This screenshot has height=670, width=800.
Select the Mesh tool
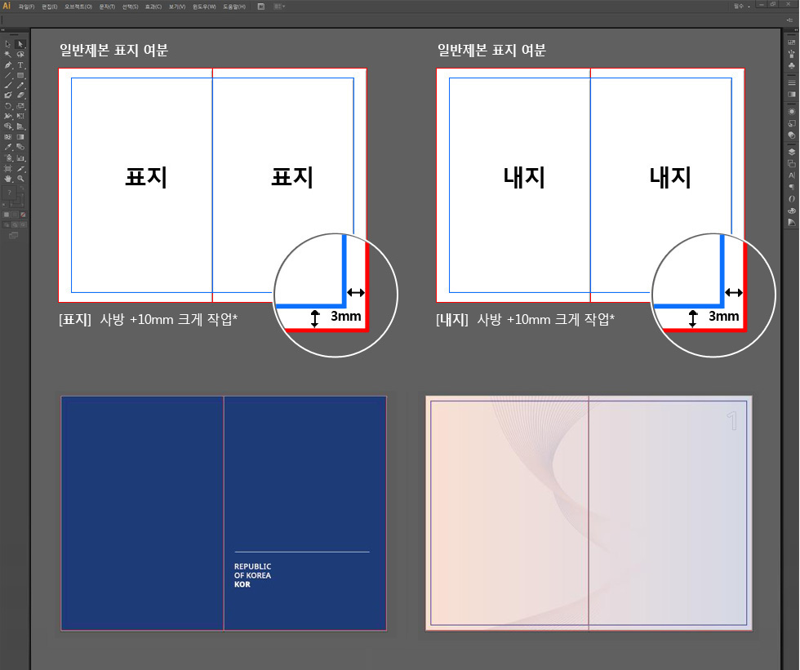7,136
